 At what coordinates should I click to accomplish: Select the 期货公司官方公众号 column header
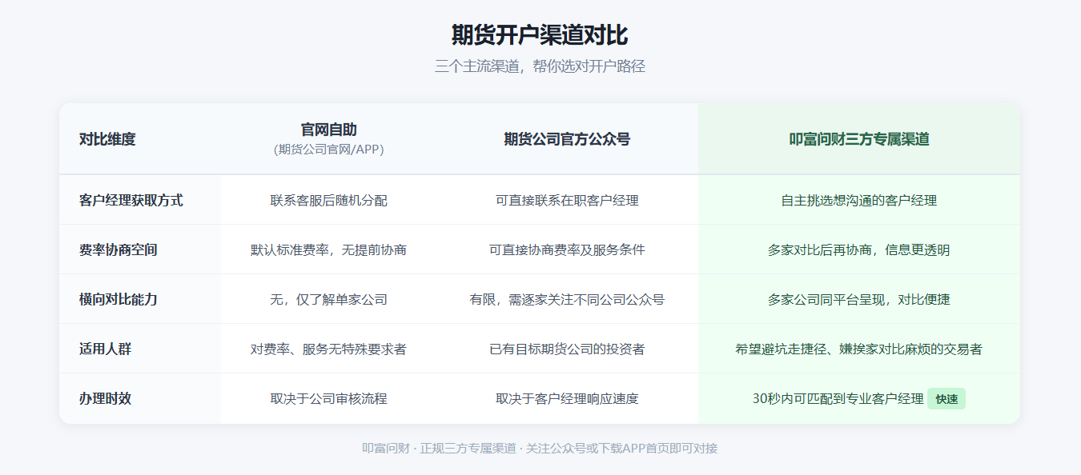point(567,139)
